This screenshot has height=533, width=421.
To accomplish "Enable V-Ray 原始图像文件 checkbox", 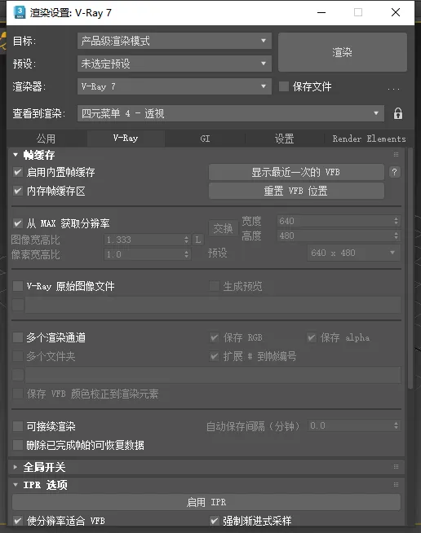I will click(x=18, y=286).
